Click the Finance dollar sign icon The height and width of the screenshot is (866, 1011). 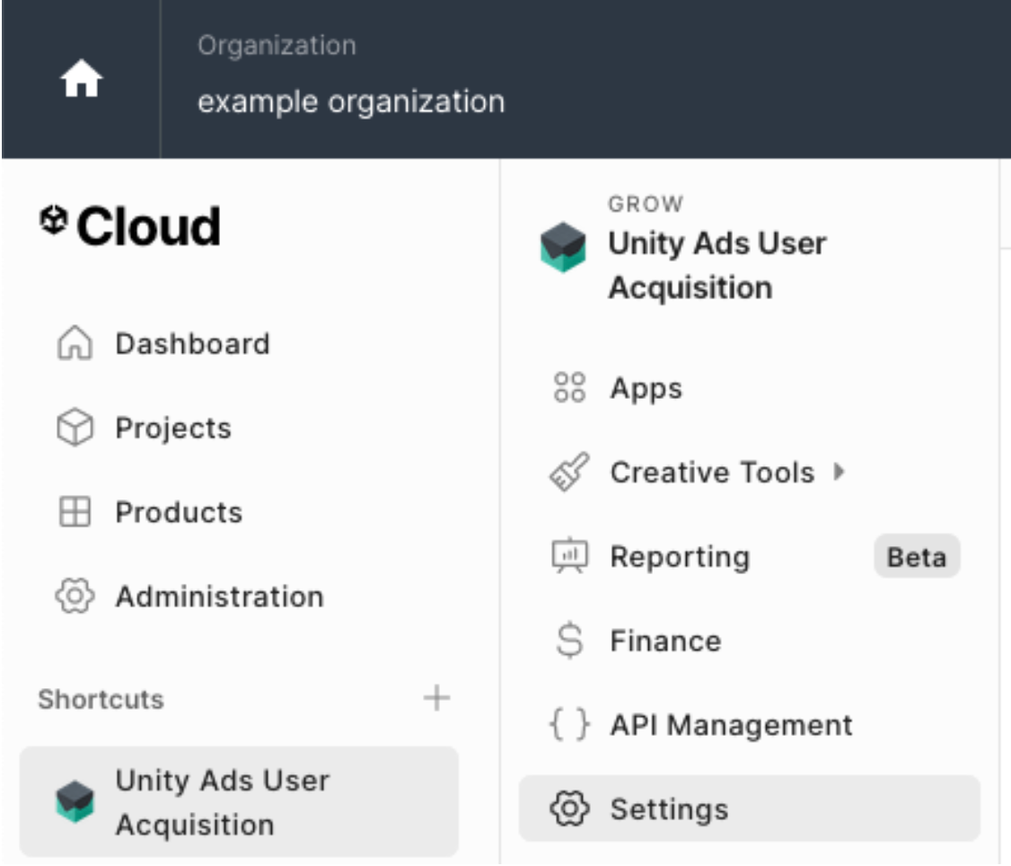point(569,641)
